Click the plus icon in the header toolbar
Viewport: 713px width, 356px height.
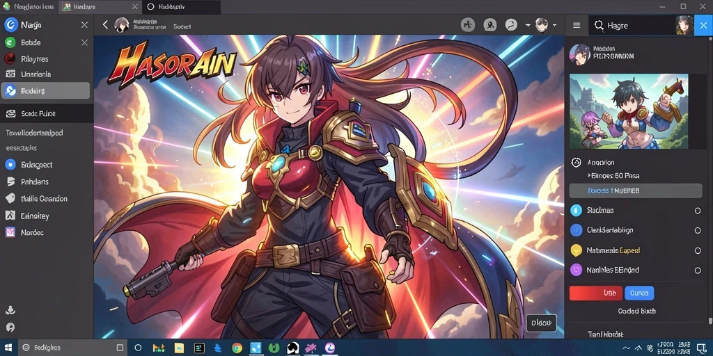pos(467,25)
